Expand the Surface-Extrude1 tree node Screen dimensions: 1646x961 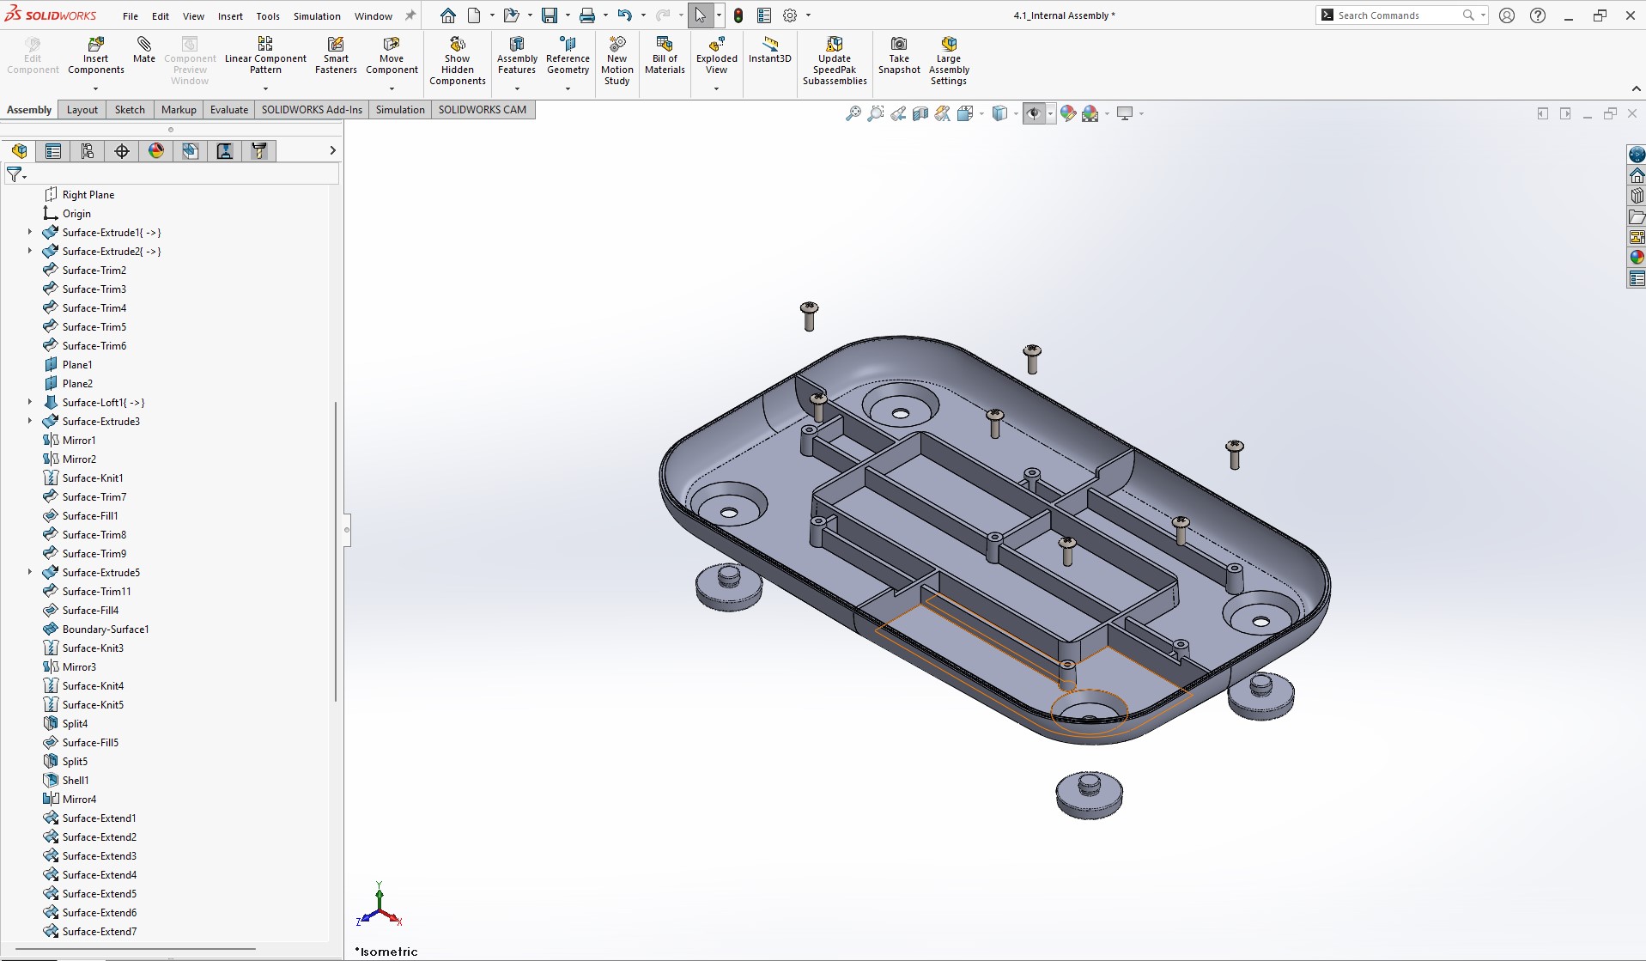point(30,232)
